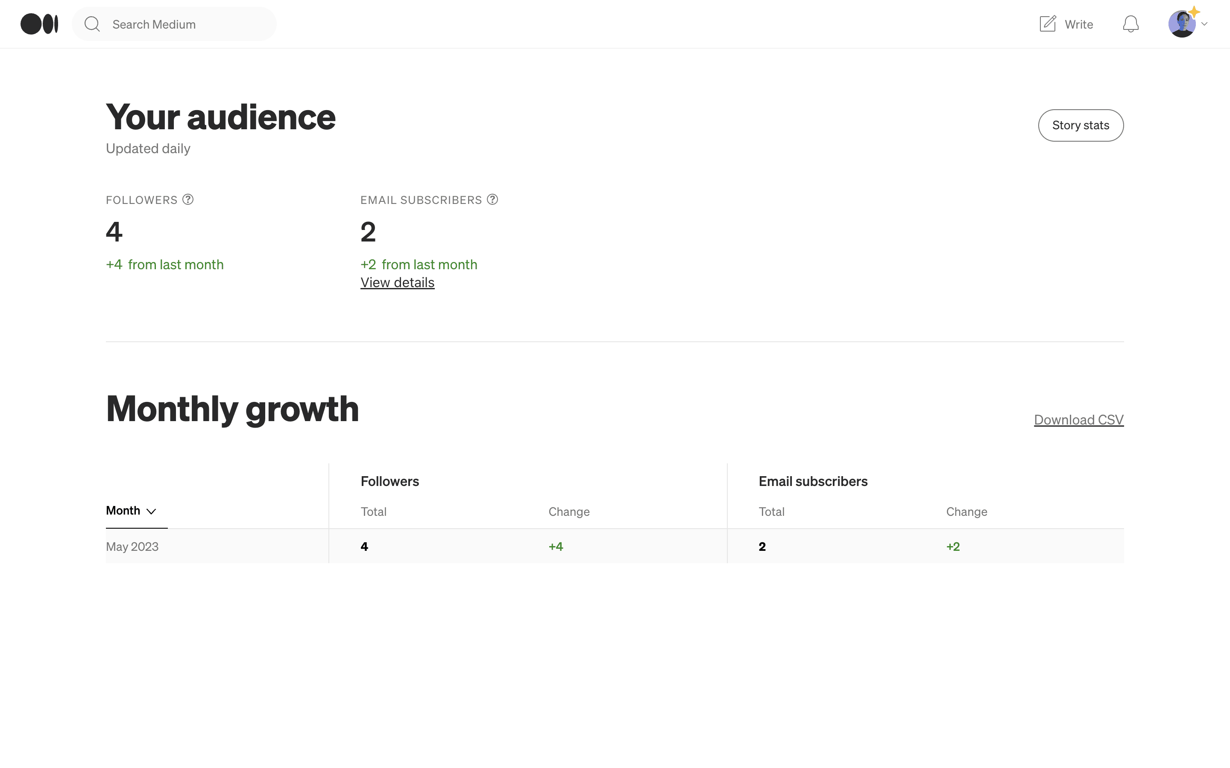Expand the account dropdown chevron

[1204, 24]
